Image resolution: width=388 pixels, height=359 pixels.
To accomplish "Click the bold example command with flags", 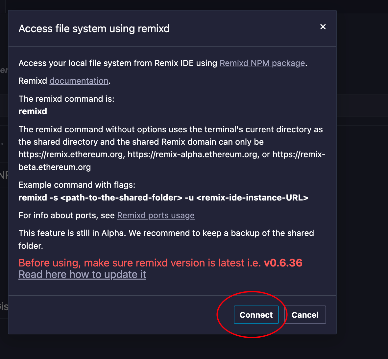I will click(163, 198).
